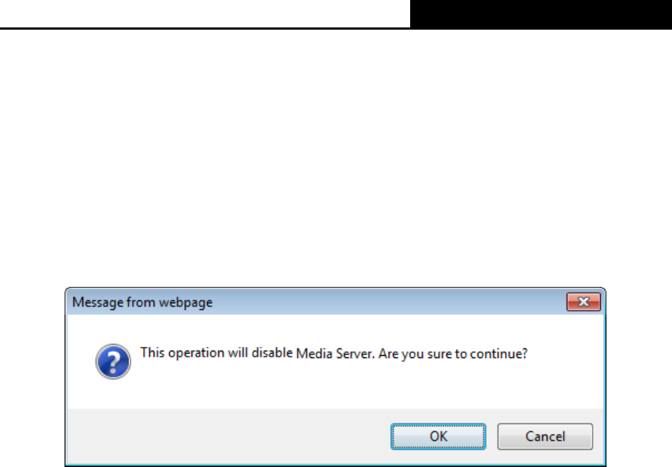Click the blue question mark icon
This screenshot has height=467, width=672.
(113, 362)
